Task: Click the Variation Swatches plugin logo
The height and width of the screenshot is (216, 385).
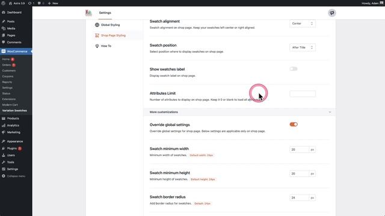Action: (x=88, y=13)
